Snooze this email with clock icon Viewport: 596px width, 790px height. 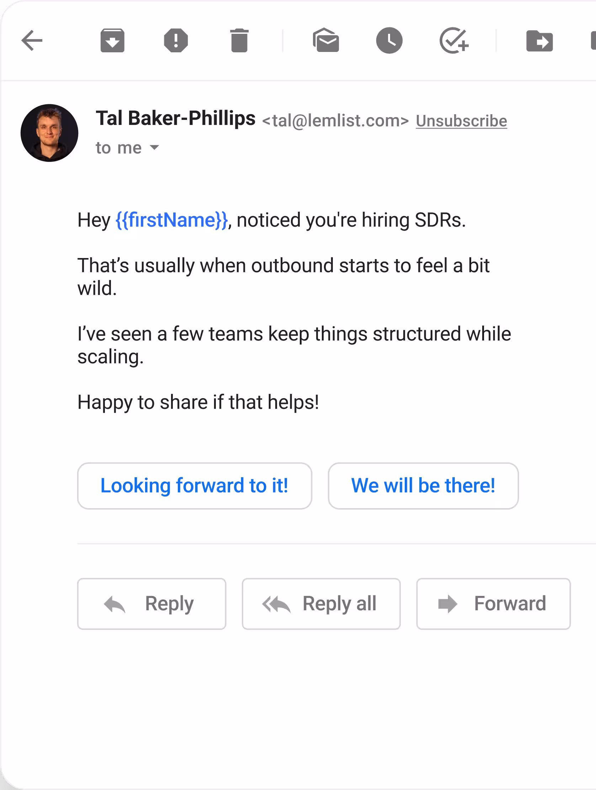coord(389,40)
